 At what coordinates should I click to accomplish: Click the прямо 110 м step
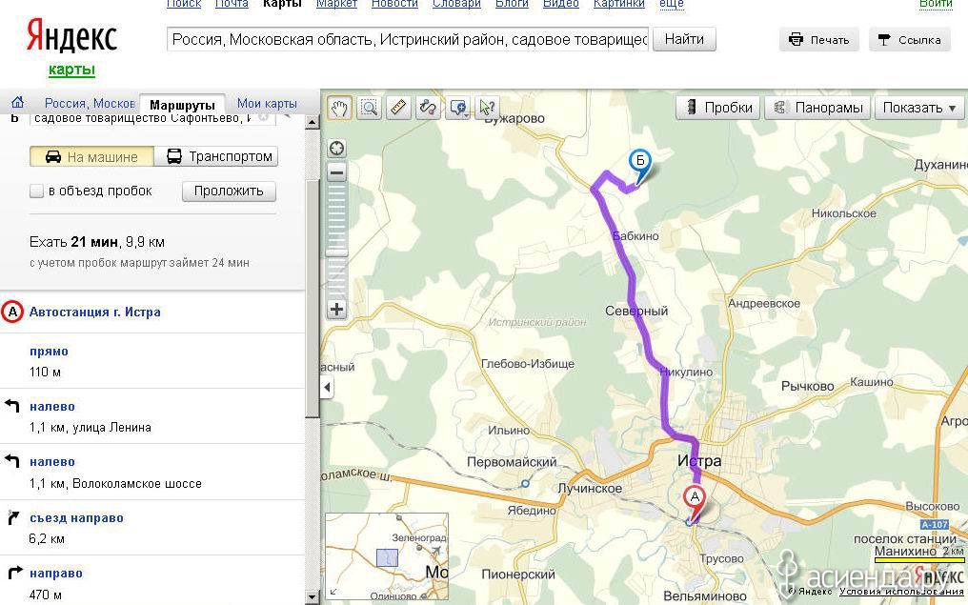152,361
